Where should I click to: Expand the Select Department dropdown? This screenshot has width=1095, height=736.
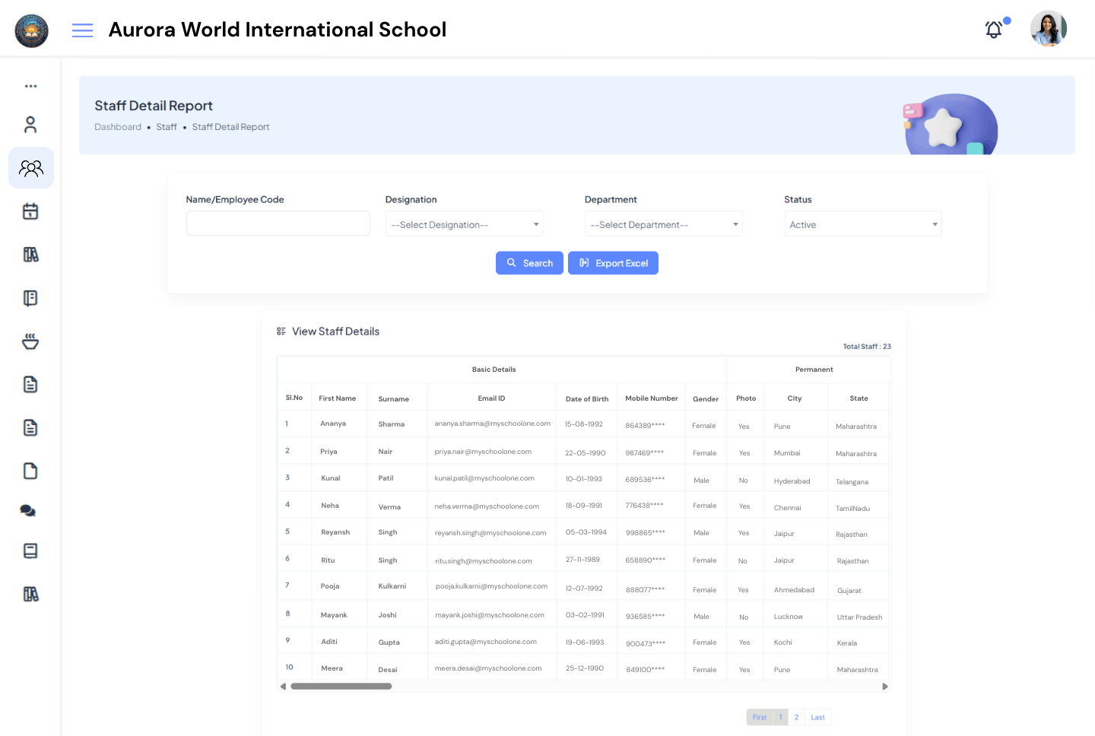click(x=663, y=224)
